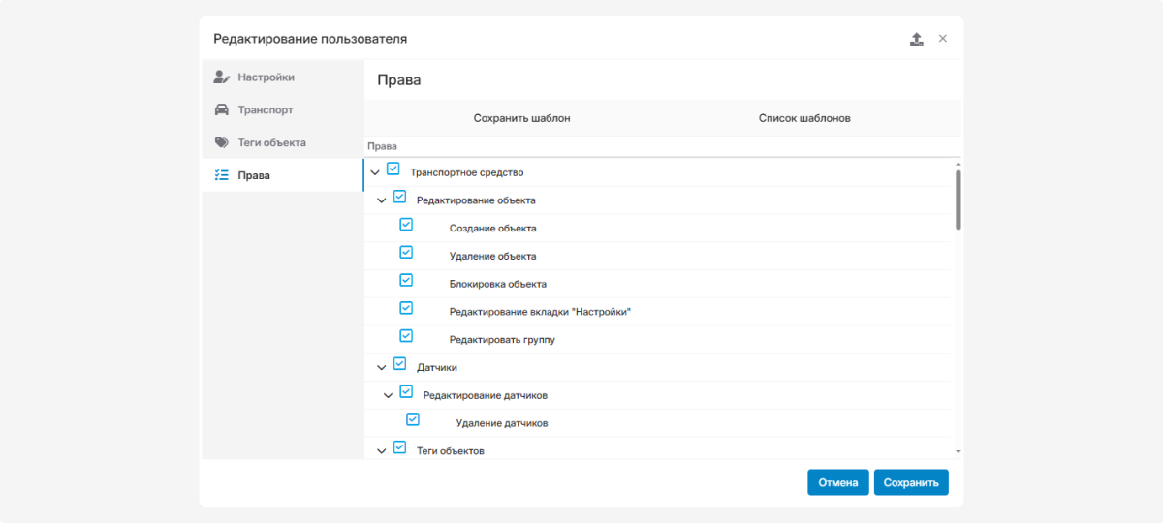Uncheck the Создание объекта permission

coord(406,225)
